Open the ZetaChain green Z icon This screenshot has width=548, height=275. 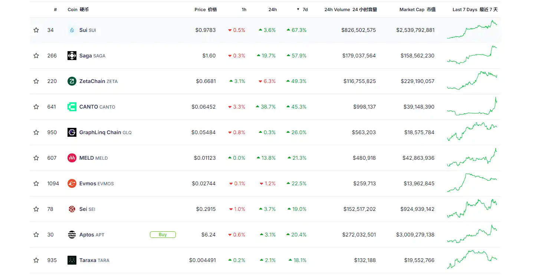pos(72,81)
